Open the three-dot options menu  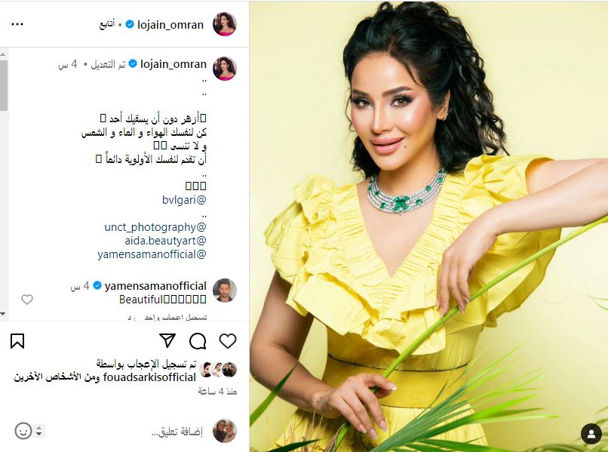pos(17,24)
